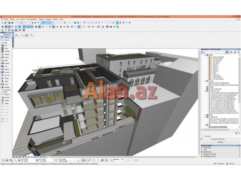The height and width of the screenshot is (180, 241).
Task: Open the Dessin menu
Action: 23,19
